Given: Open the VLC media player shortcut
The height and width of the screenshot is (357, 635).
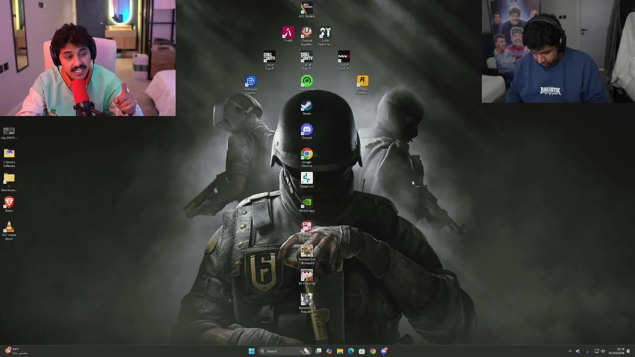Looking at the screenshot, I should coord(9,231).
